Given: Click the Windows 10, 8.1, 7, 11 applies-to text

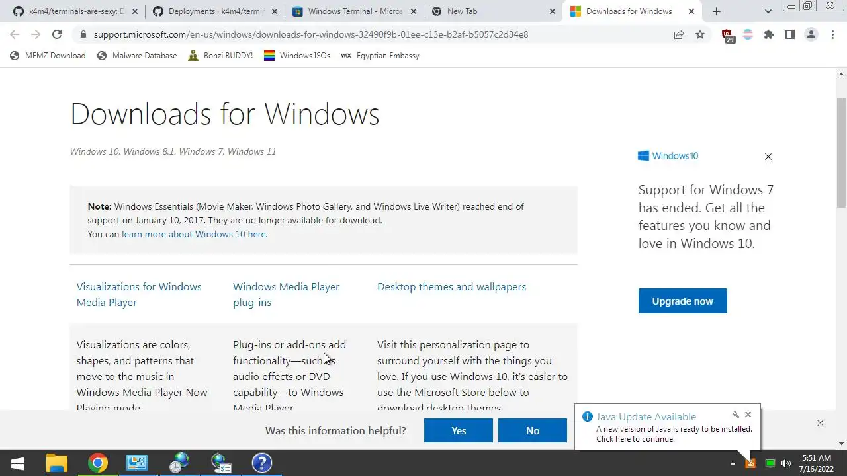Looking at the screenshot, I should point(173,151).
